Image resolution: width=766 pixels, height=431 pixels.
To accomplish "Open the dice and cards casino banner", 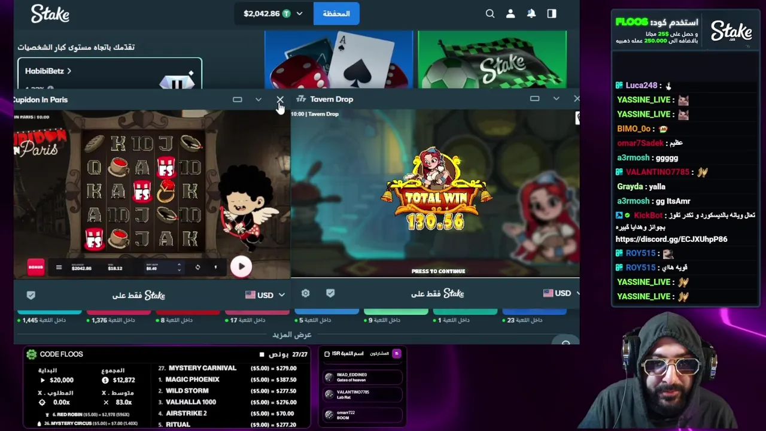I will [x=339, y=60].
